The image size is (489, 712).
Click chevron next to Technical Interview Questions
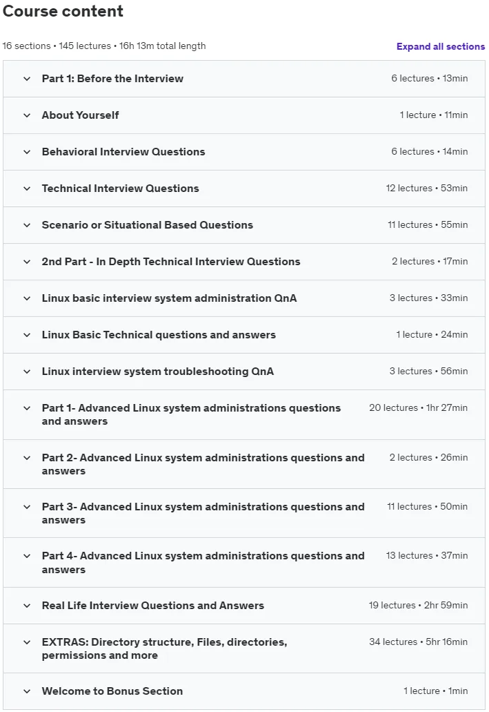[27, 189]
